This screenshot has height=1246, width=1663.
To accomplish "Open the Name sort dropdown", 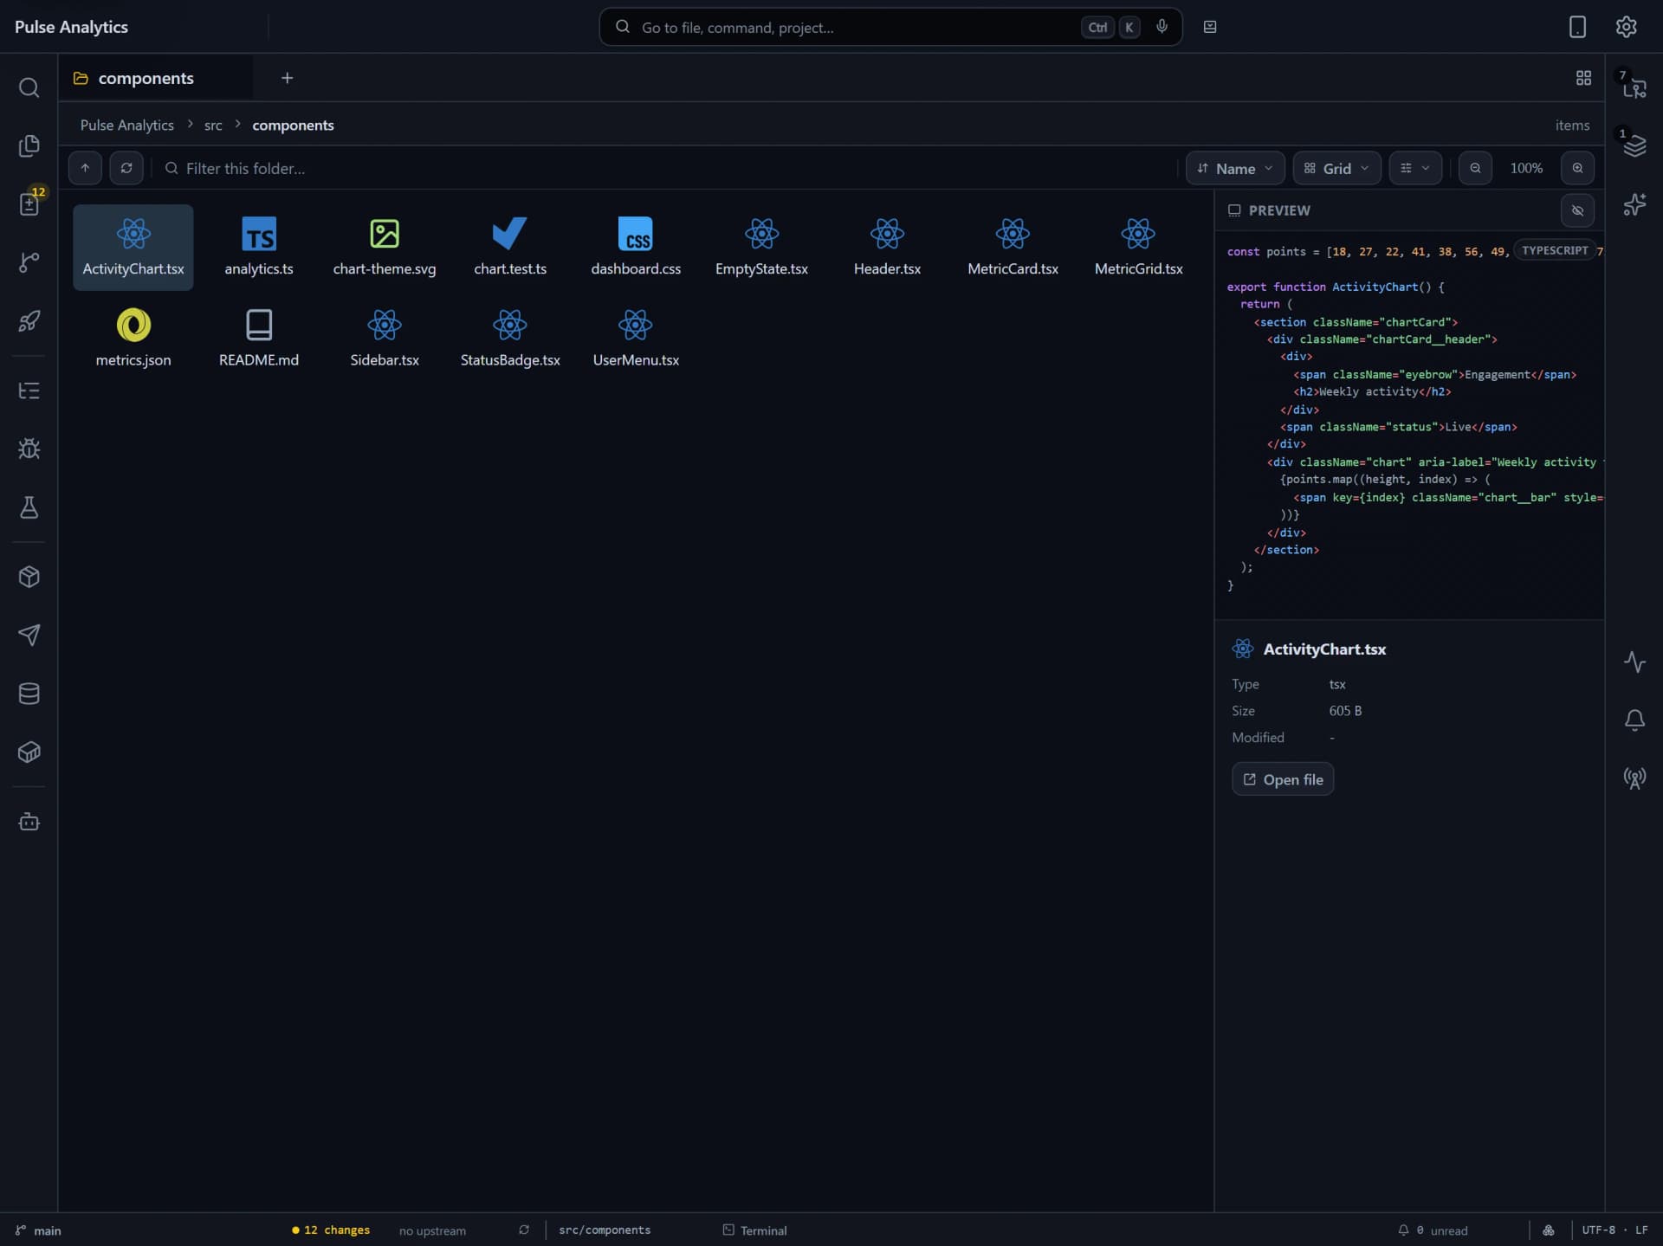I will coord(1234,168).
